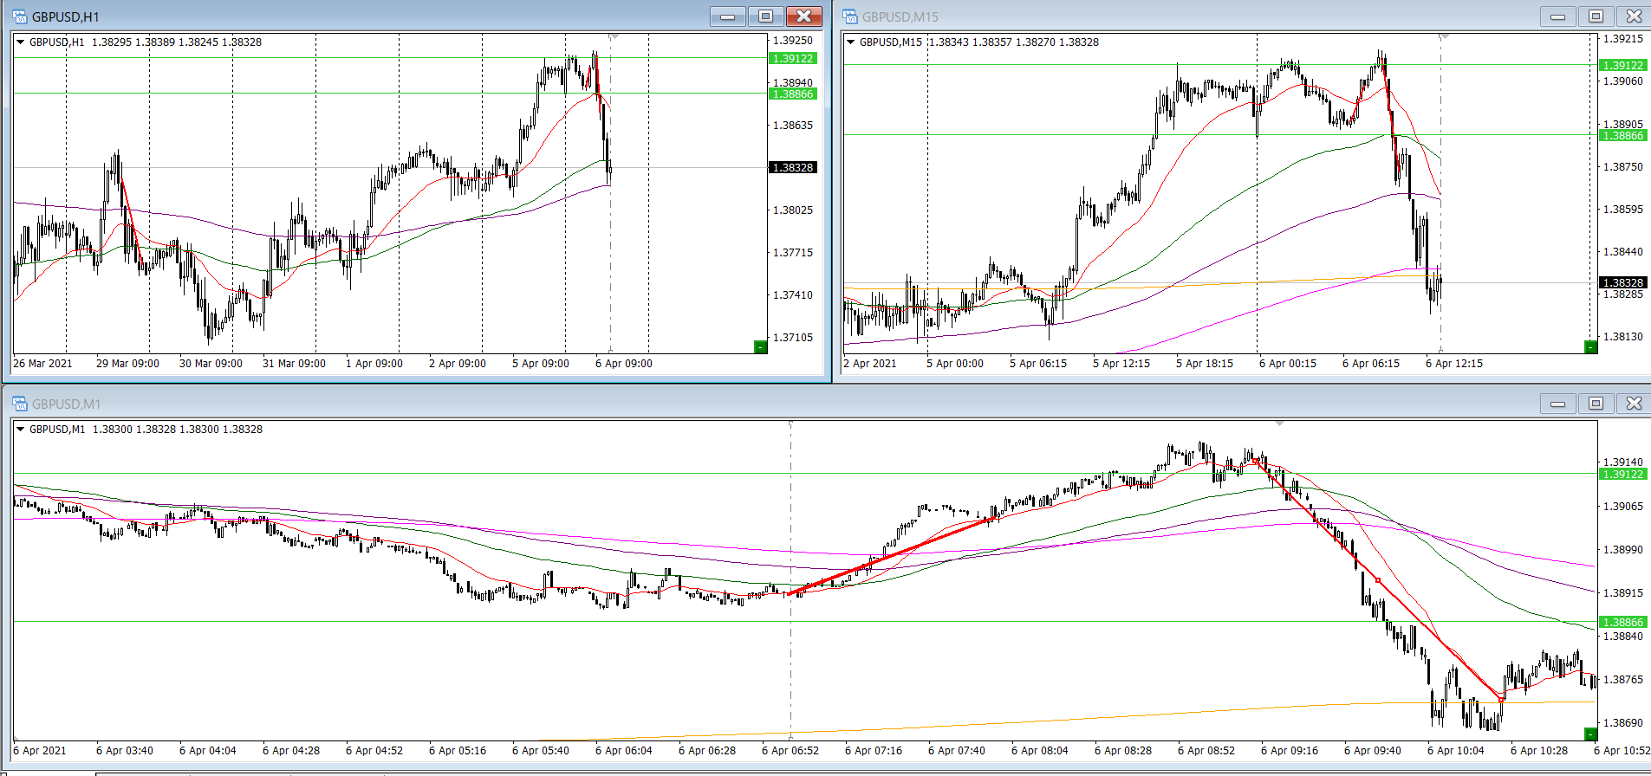Image resolution: width=1651 pixels, height=776 pixels.
Task: Click 1.38990 on M1 price axis
Action: 1623,549
